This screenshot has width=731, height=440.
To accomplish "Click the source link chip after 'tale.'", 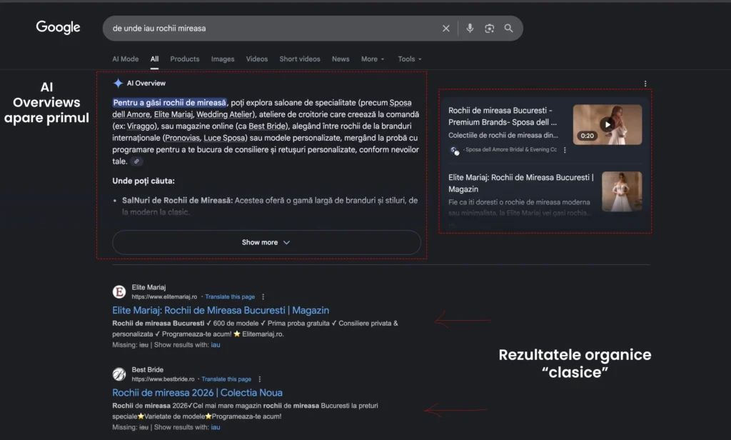I will coord(136,161).
